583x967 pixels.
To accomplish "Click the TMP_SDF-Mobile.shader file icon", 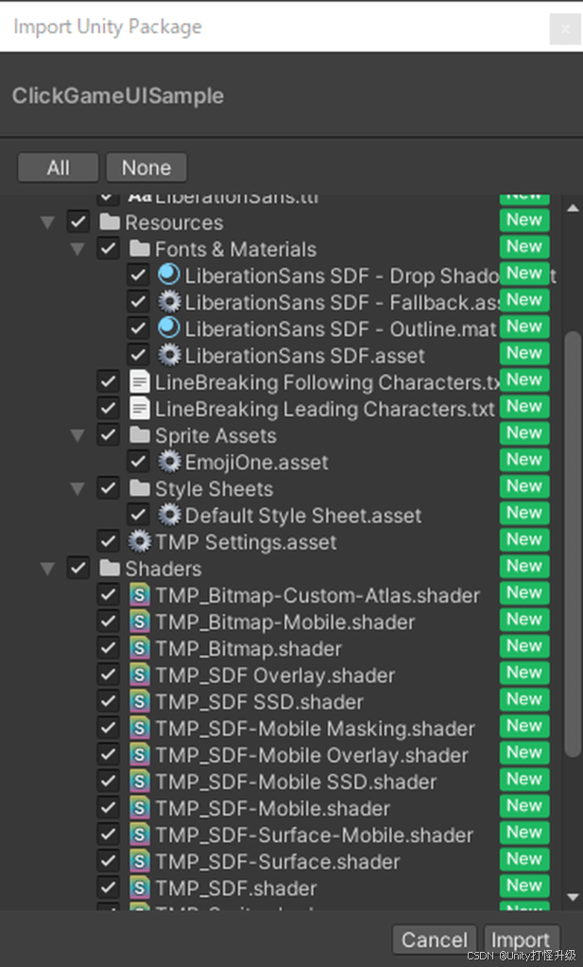I will point(140,807).
